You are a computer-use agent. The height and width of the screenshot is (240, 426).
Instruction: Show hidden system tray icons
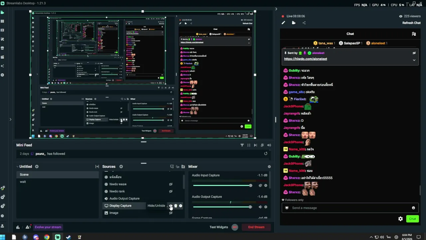[x=371, y=237]
